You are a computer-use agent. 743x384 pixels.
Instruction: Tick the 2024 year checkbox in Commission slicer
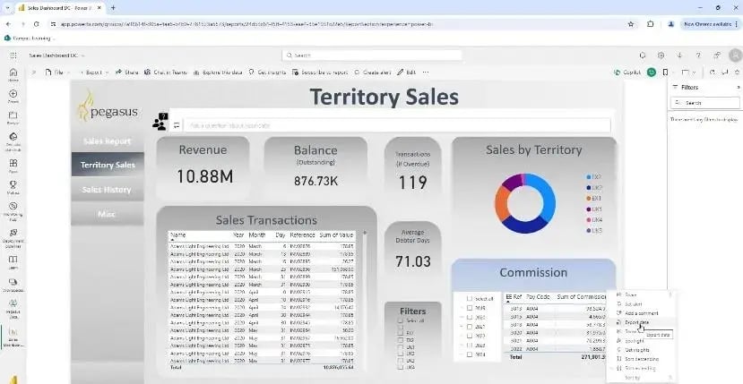pyautogui.click(x=470, y=354)
